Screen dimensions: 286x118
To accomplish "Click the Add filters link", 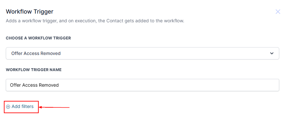I will click(x=20, y=106).
